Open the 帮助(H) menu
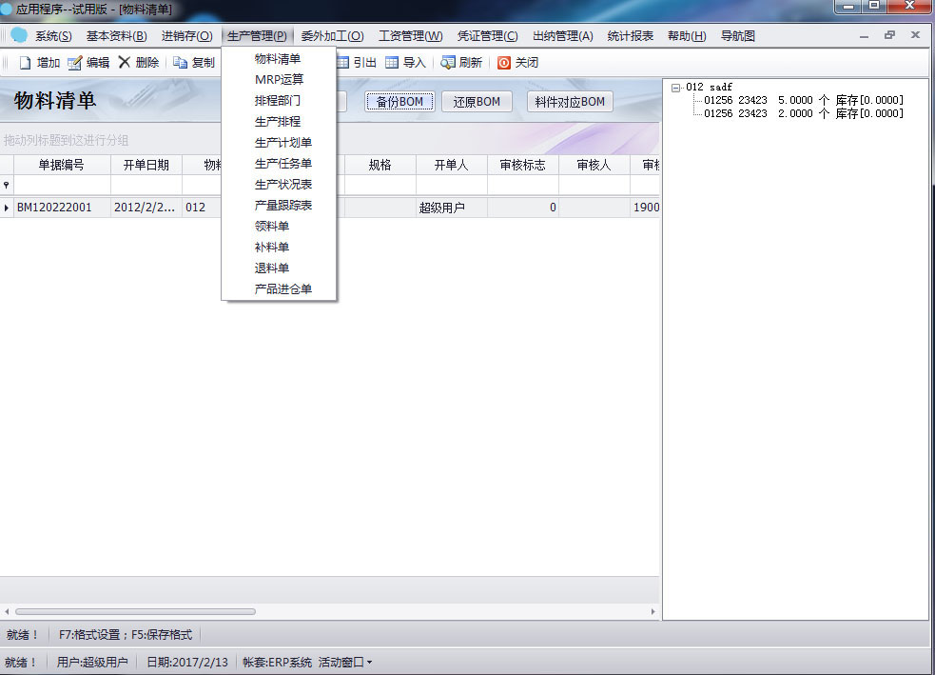Screen dimensions: 935x675 [687, 36]
